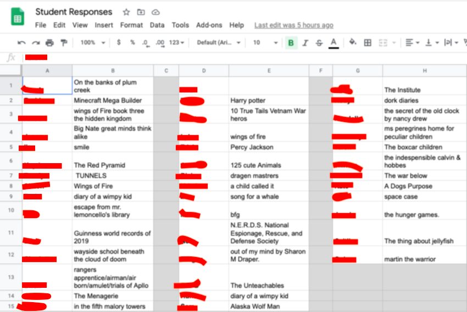Open horizontal align dropdown
Image resolution: width=467 pixels, height=312 pixels.
click(x=412, y=43)
